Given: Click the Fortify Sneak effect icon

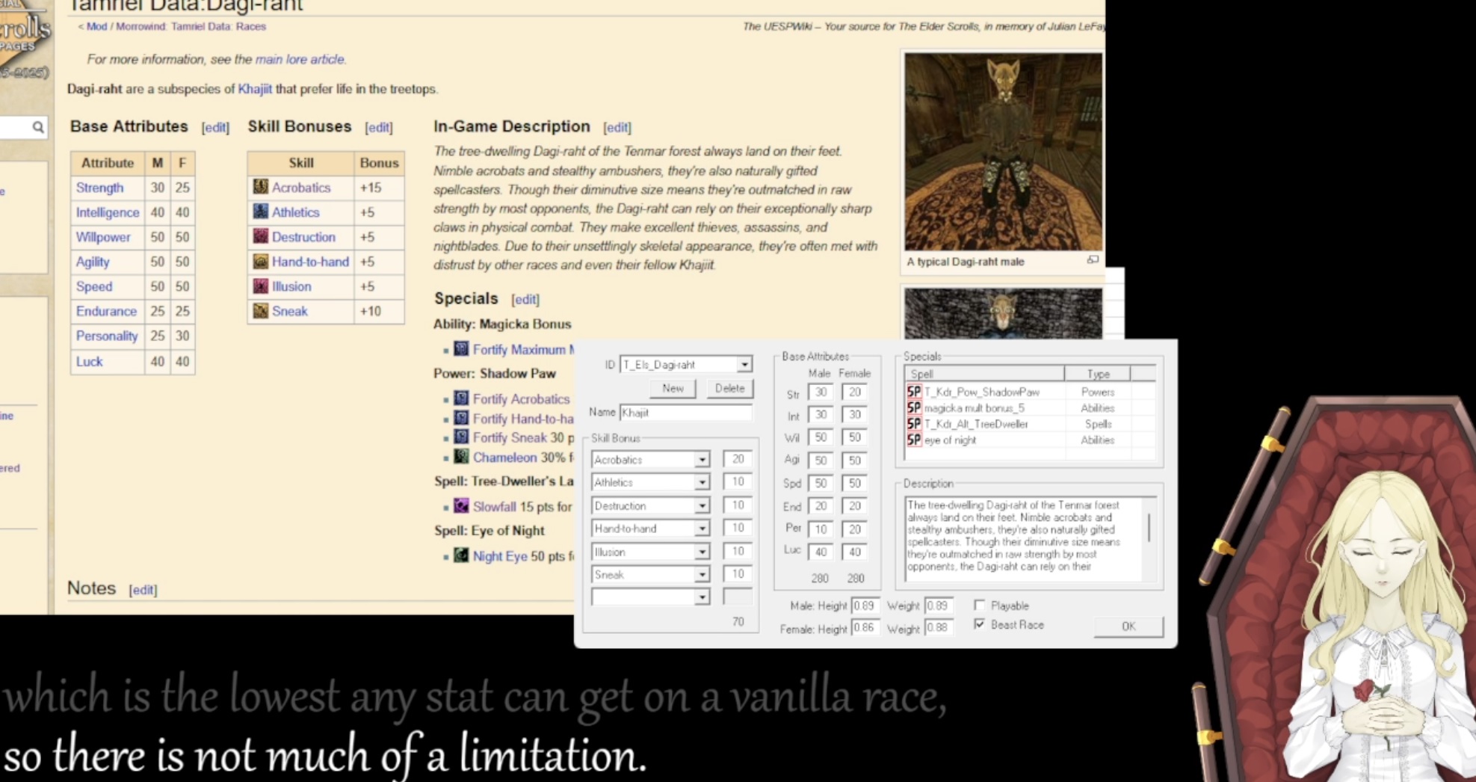Looking at the screenshot, I should pos(461,437).
